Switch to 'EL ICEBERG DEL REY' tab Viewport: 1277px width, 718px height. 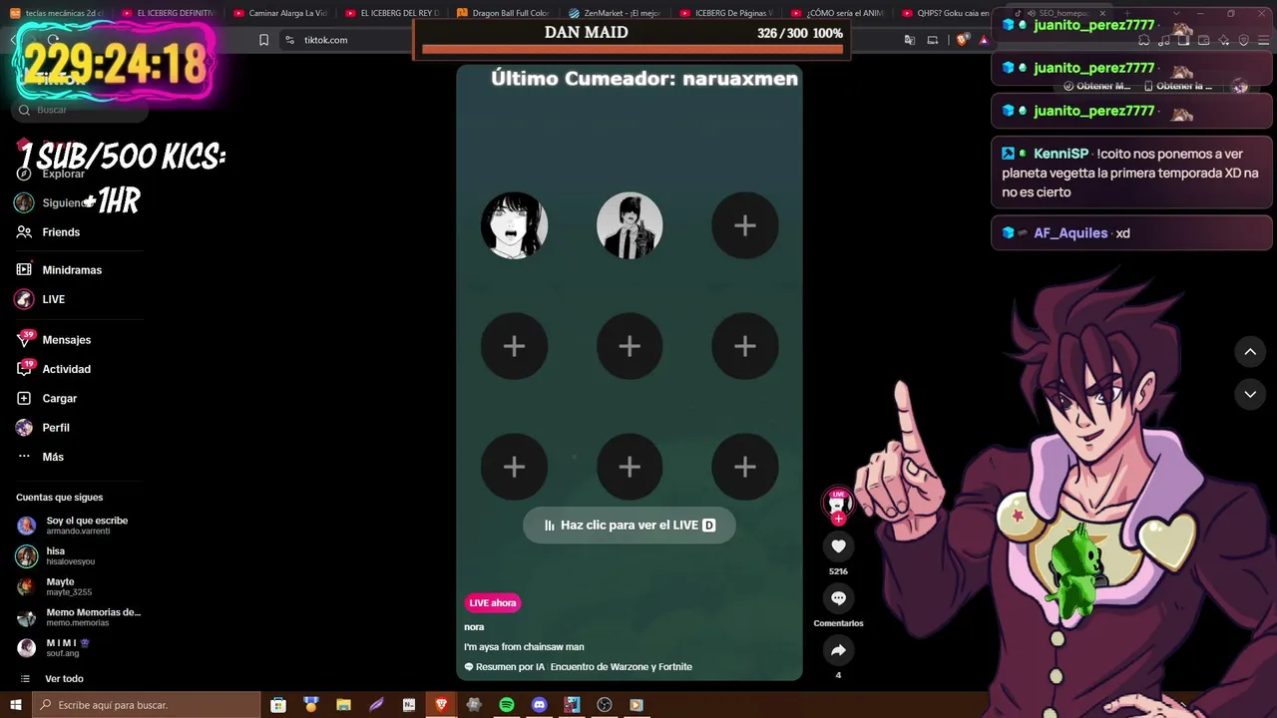click(x=392, y=13)
